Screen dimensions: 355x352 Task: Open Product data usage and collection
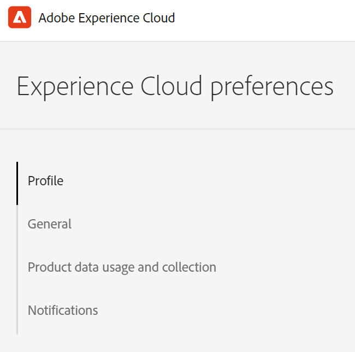[122, 267]
